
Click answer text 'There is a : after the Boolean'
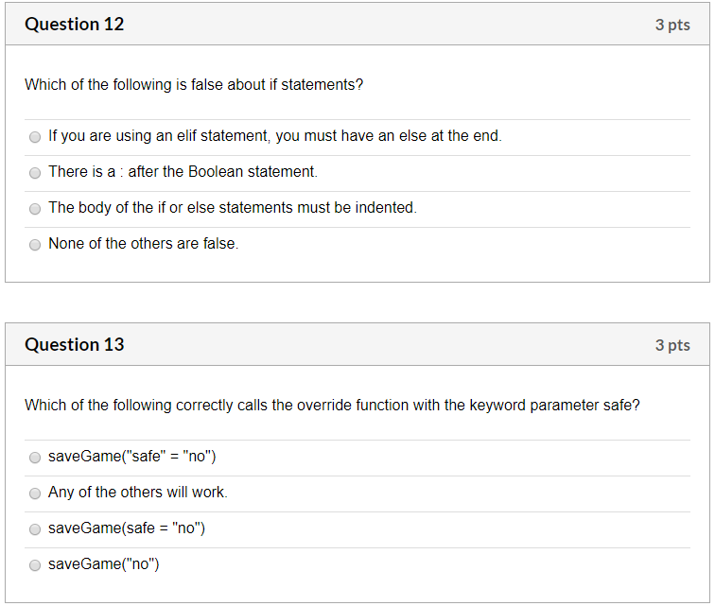tap(183, 172)
